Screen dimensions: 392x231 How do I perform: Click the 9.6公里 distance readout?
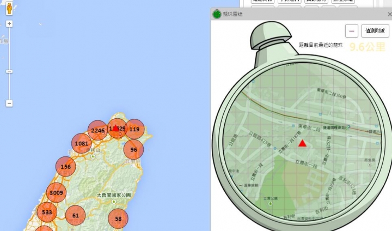(367, 47)
